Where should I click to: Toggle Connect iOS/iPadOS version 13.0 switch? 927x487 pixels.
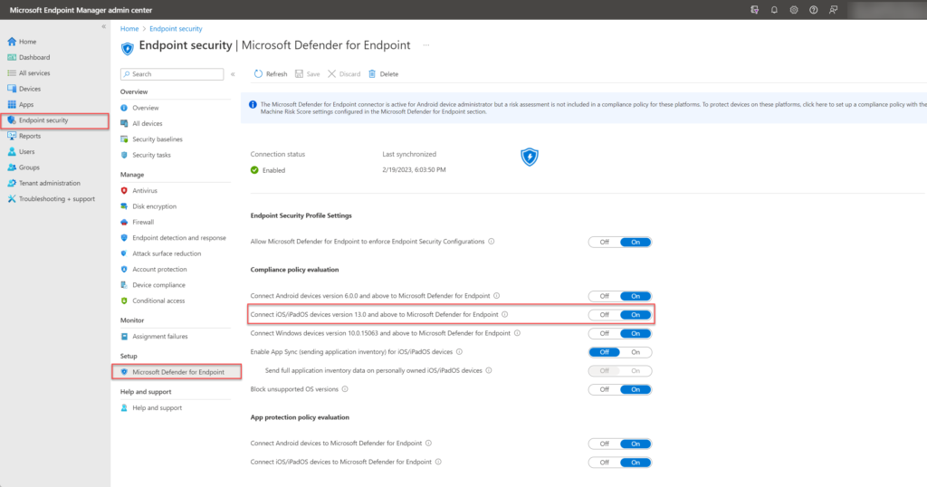(619, 315)
